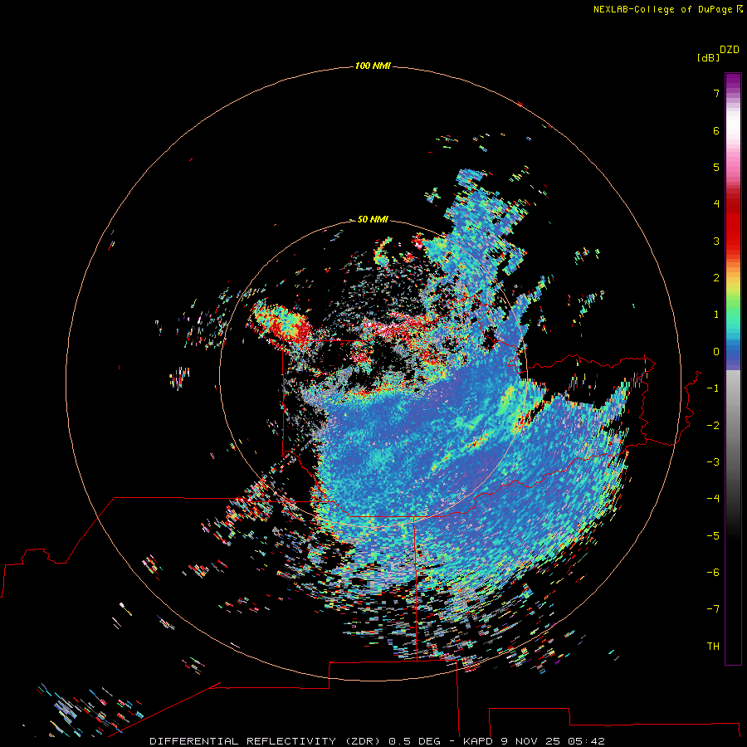
Task: Click the 5 value on the color scale
Action: click(716, 167)
